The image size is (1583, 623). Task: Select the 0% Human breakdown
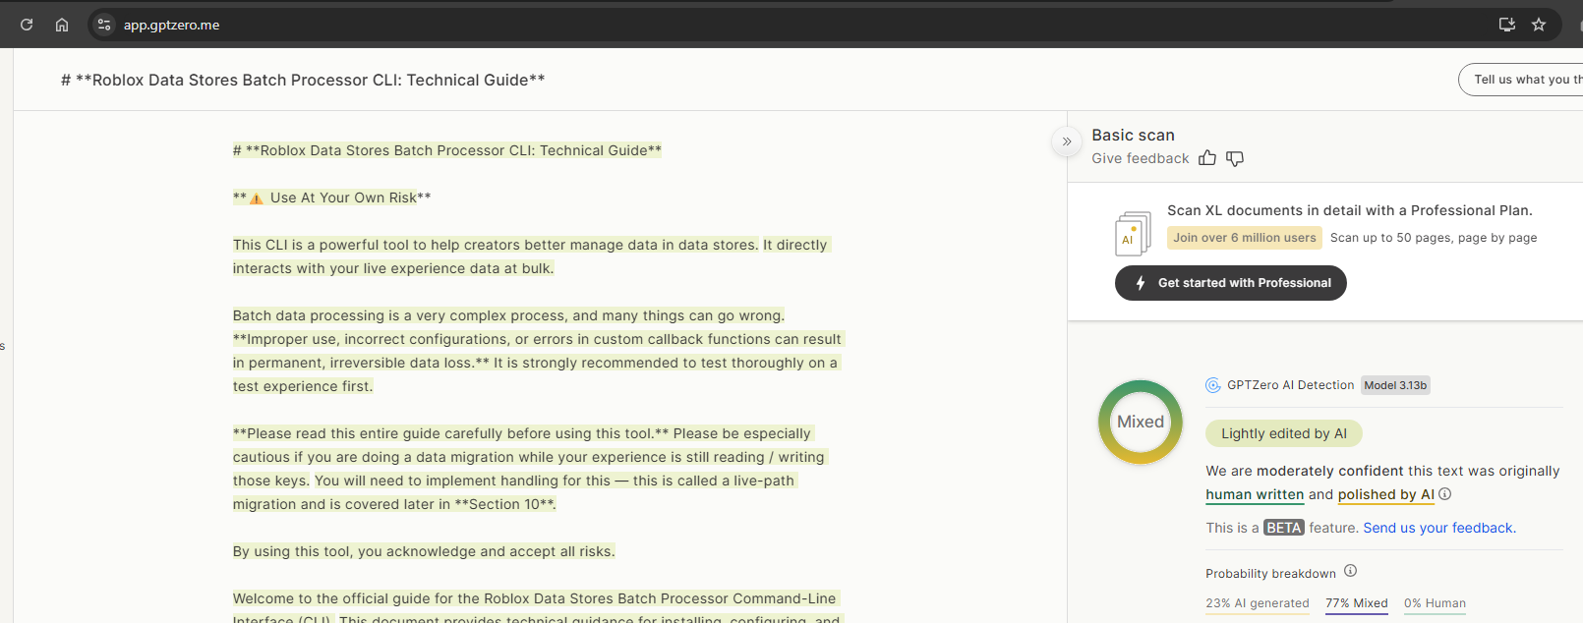(x=1435, y=604)
